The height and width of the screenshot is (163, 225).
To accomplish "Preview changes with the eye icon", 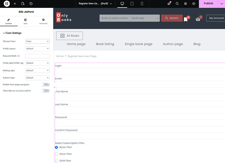I will (194, 4).
